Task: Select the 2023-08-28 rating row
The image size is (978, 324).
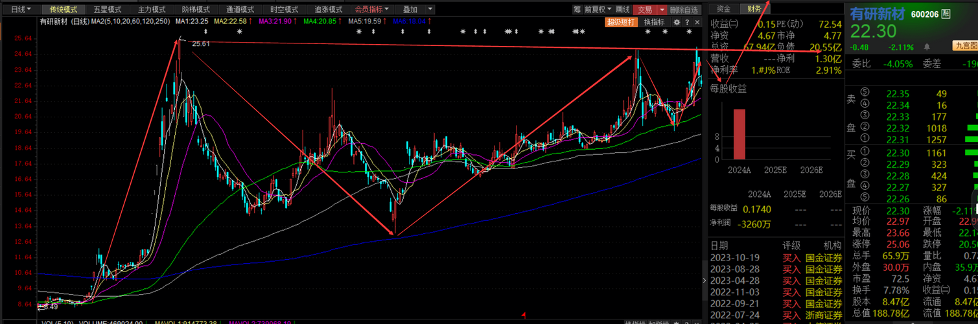Action: coord(776,269)
